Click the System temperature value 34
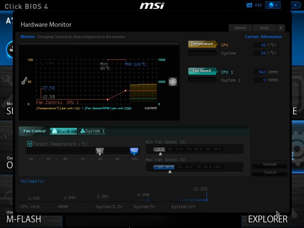This screenshot has height=228, width=304. click(x=263, y=53)
